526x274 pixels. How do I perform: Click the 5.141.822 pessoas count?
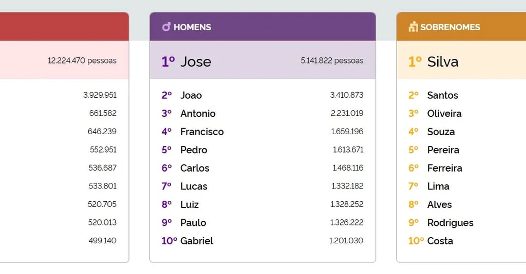coord(332,61)
